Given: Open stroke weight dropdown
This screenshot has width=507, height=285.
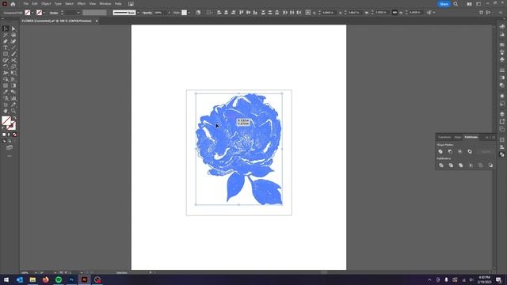Looking at the screenshot, I should point(78,13).
